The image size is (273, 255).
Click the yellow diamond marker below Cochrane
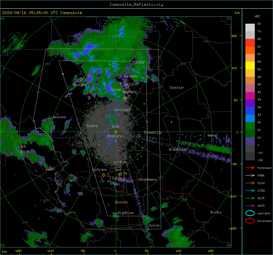[x=104, y=175]
